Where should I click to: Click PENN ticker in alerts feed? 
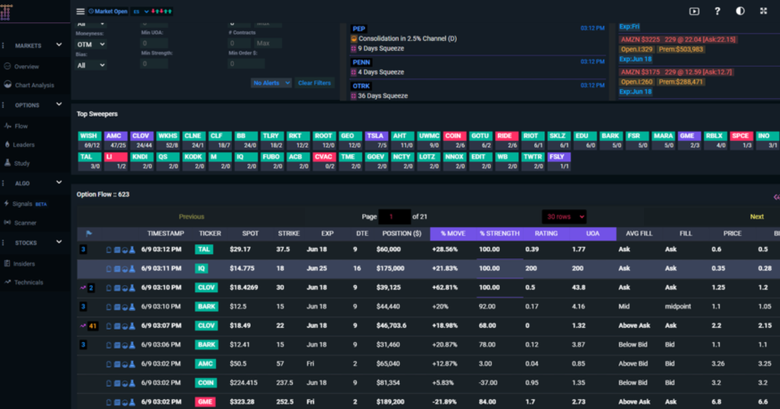point(361,62)
